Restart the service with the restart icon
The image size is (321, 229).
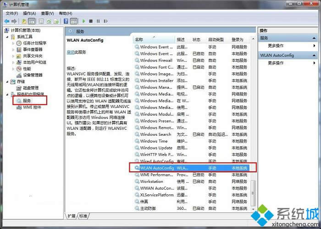(x=105, y=21)
